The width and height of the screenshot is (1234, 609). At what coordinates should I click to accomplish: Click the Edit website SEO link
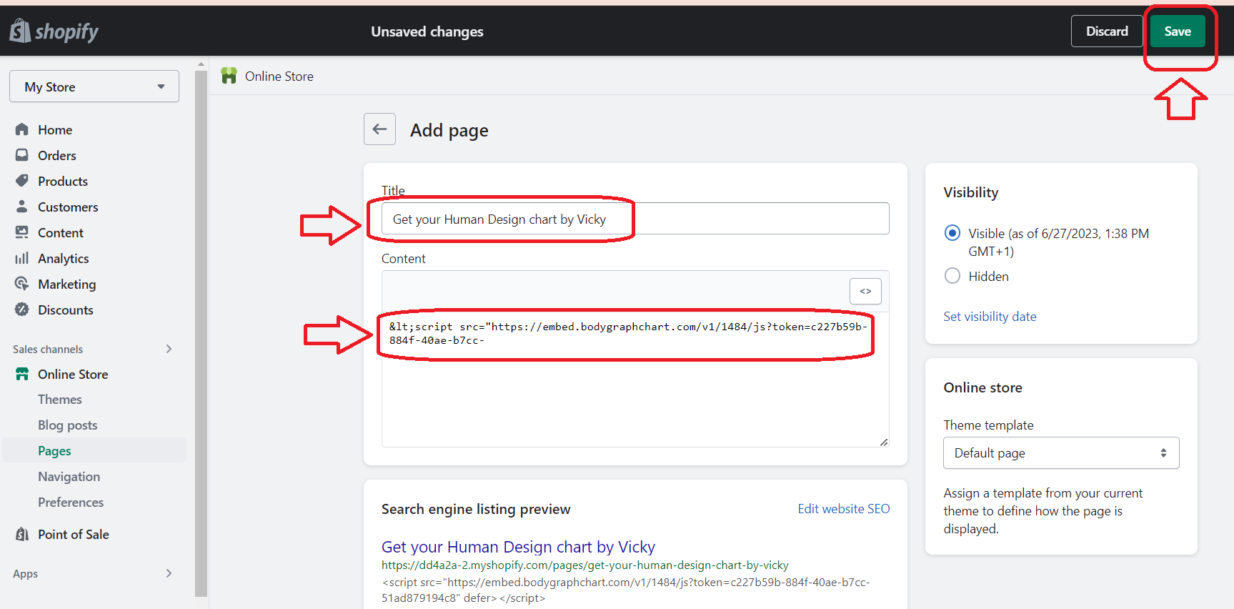click(x=844, y=509)
